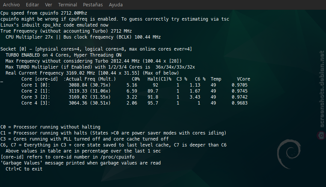Click the '36x/34x/33x/32x' turbo multiplier values
326x187 pixels.
[175, 67]
